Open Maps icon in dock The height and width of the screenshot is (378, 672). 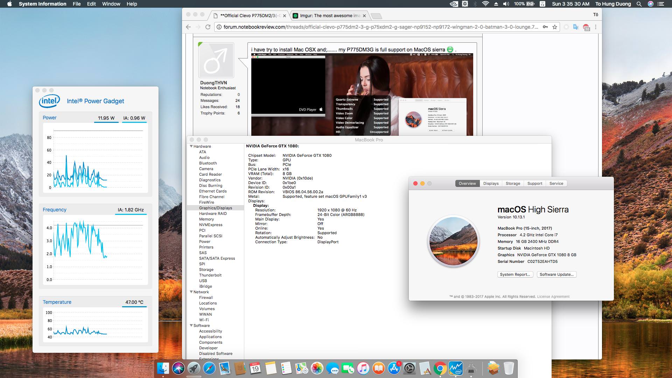pyautogui.click(x=301, y=368)
